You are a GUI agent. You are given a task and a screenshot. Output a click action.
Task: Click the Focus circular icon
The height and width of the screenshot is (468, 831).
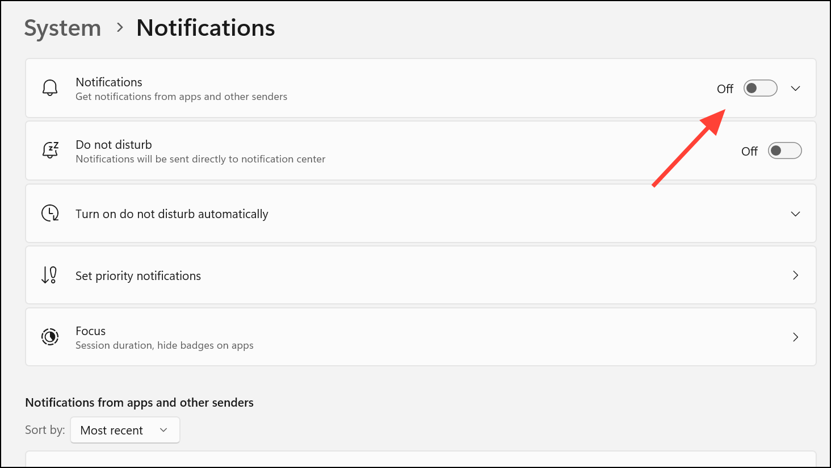point(50,337)
